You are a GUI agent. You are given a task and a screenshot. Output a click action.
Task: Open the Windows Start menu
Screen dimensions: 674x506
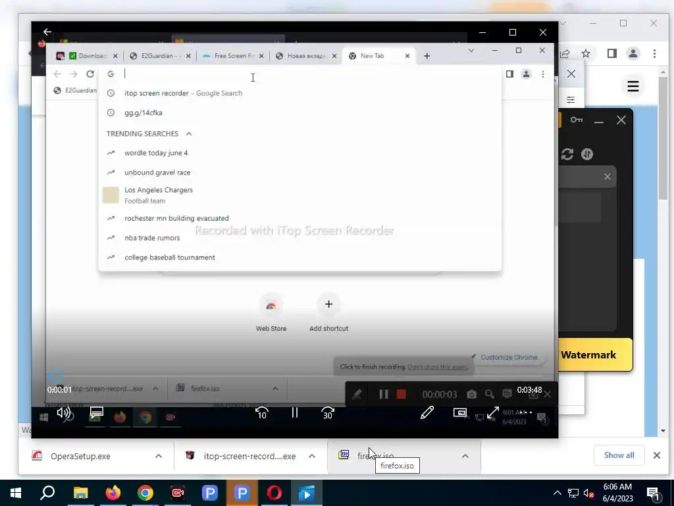pos(16,493)
